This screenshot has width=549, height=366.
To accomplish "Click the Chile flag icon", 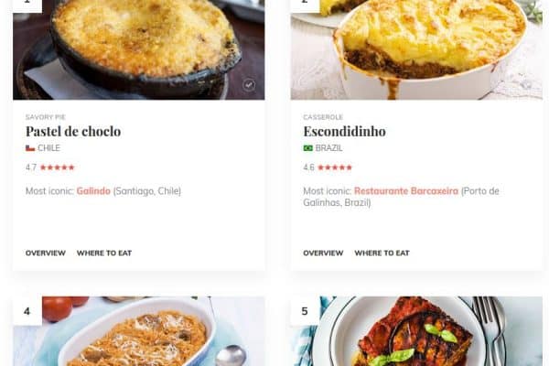I will click(x=30, y=148).
